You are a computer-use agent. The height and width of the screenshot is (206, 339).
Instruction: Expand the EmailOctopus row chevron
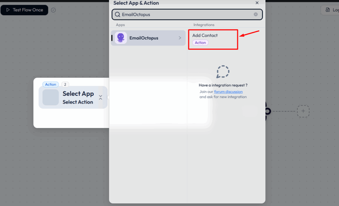pos(180,38)
